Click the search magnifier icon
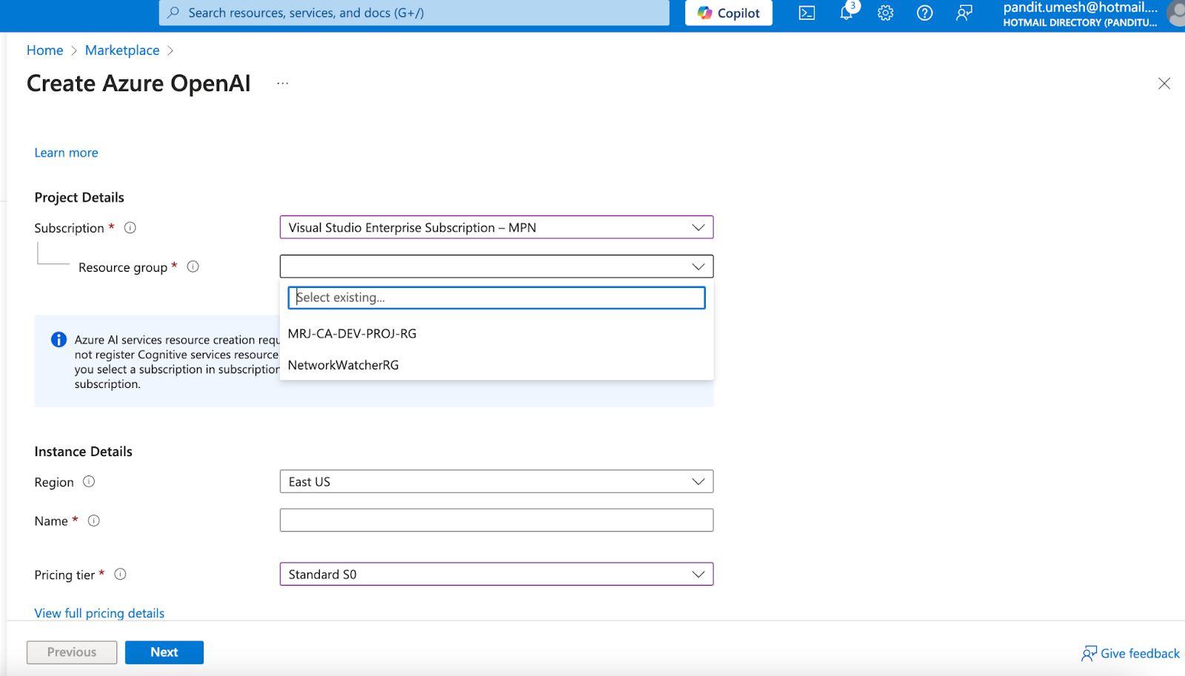Viewport: 1185px width, 676px height. tap(173, 13)
